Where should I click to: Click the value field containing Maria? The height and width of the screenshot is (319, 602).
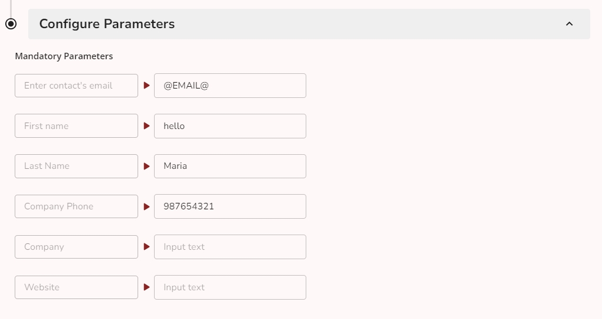click(230, 167)
